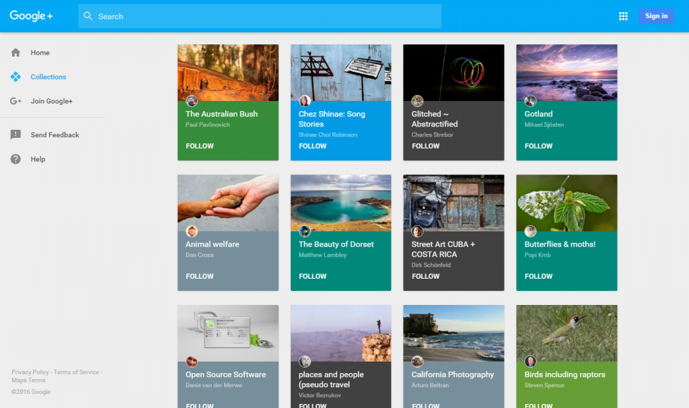Click Paul Pavlovich's avatar on Australian Bush card

point(192,100)
